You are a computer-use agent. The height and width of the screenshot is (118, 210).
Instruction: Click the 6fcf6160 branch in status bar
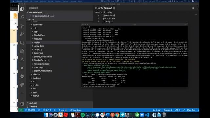[x=30, y=110]
